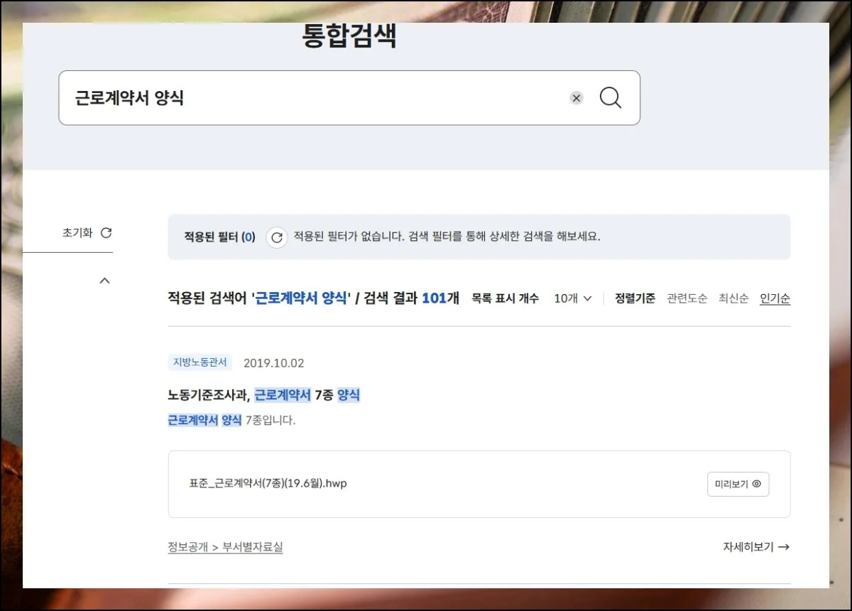Clear the search text with the X icon
The image size is (852, 611).
pos(577,98)
